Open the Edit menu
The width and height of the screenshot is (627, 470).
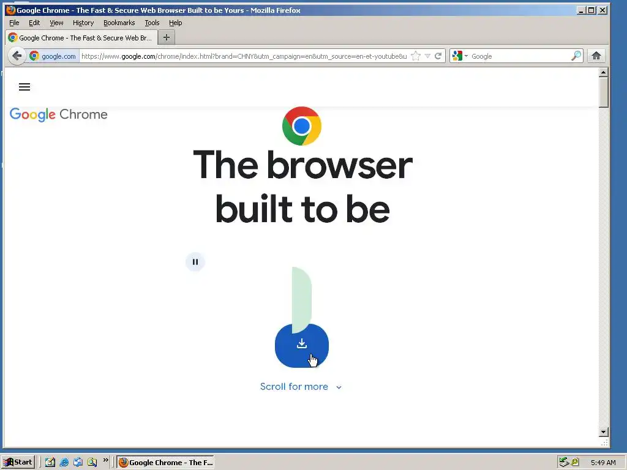pyautogui.click(x=34, y=23)
